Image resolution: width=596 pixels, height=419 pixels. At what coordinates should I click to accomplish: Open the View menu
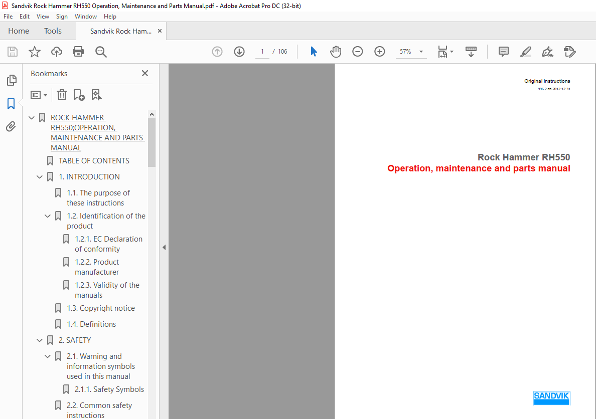[x=43, y=17]
